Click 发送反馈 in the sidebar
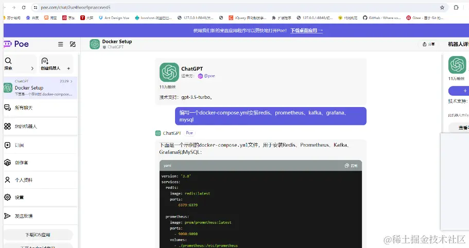This screenshot has width=469, height=248. pyautogui.click(x=40, y=216)
